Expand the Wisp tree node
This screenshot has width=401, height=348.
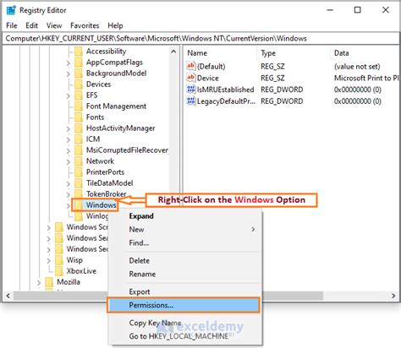48,260
